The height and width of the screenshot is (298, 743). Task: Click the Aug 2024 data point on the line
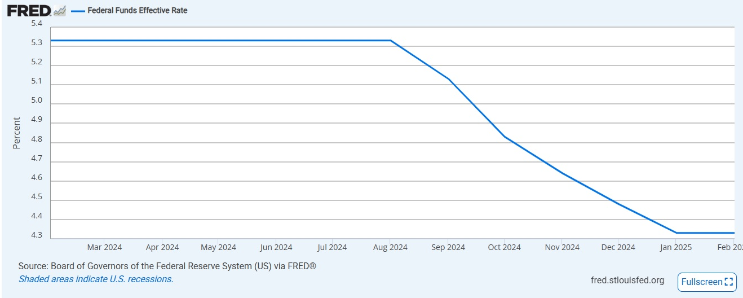click(x=391, y=41)
